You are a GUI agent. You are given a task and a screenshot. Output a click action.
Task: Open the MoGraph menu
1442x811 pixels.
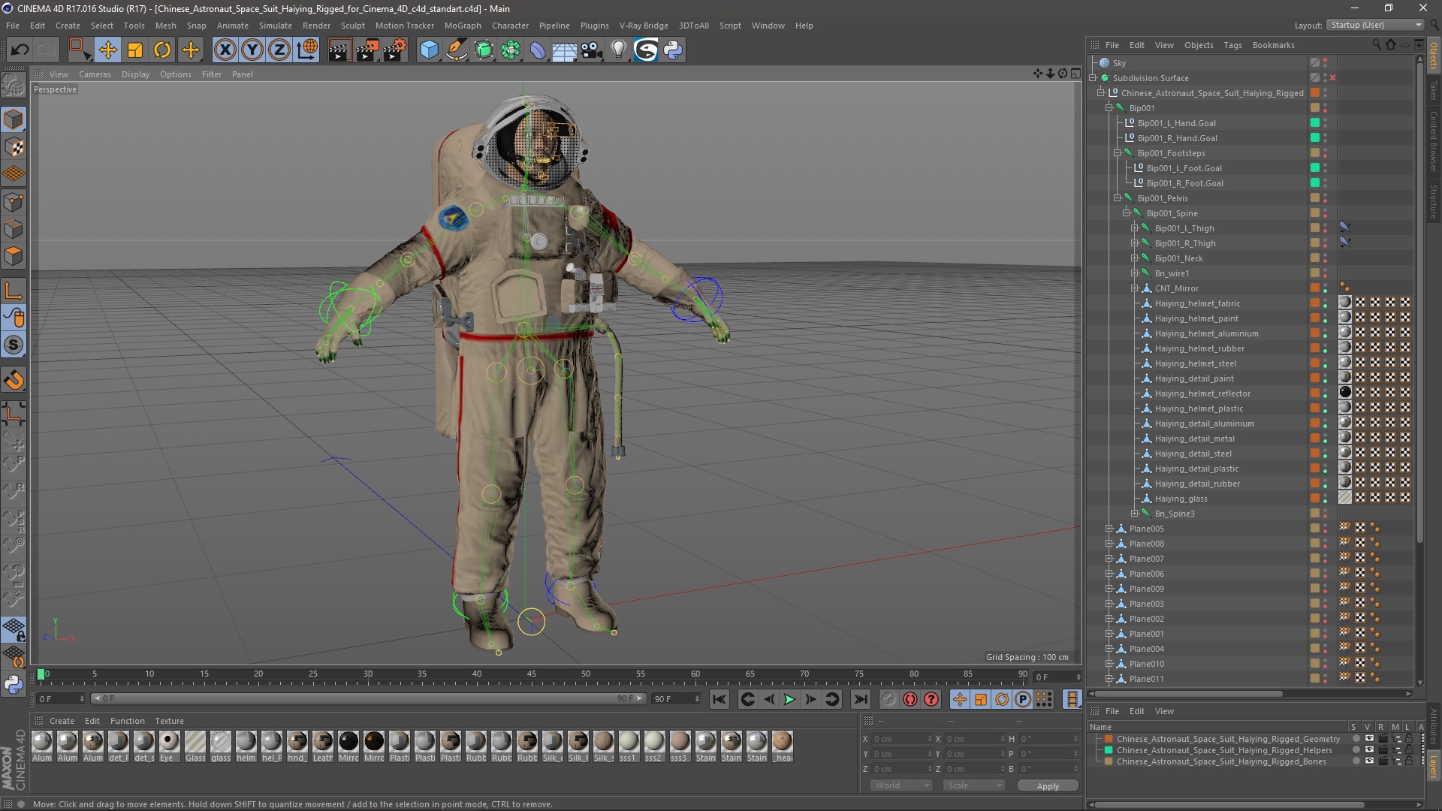(x=463, y=26)
